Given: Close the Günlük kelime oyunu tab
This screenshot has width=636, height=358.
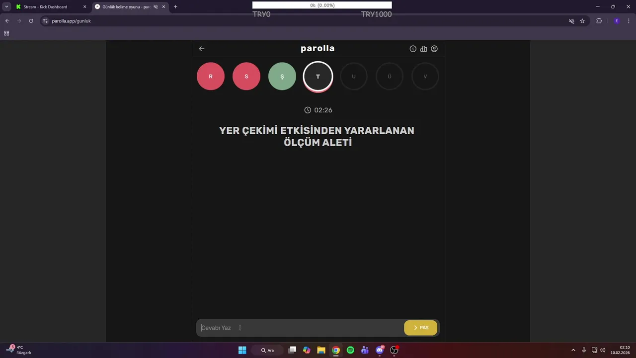Looking at the screenshot, I should 163,7.
